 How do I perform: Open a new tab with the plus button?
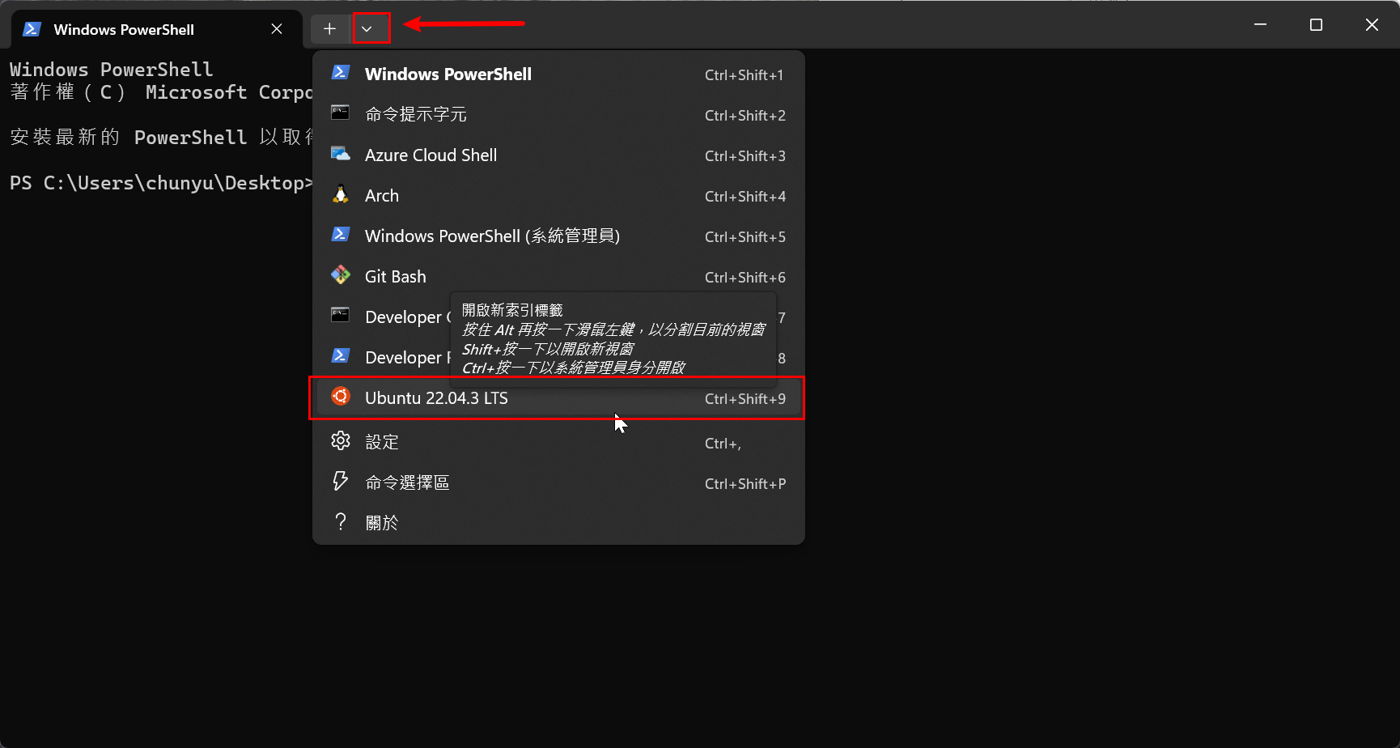(x=330, y=28)
